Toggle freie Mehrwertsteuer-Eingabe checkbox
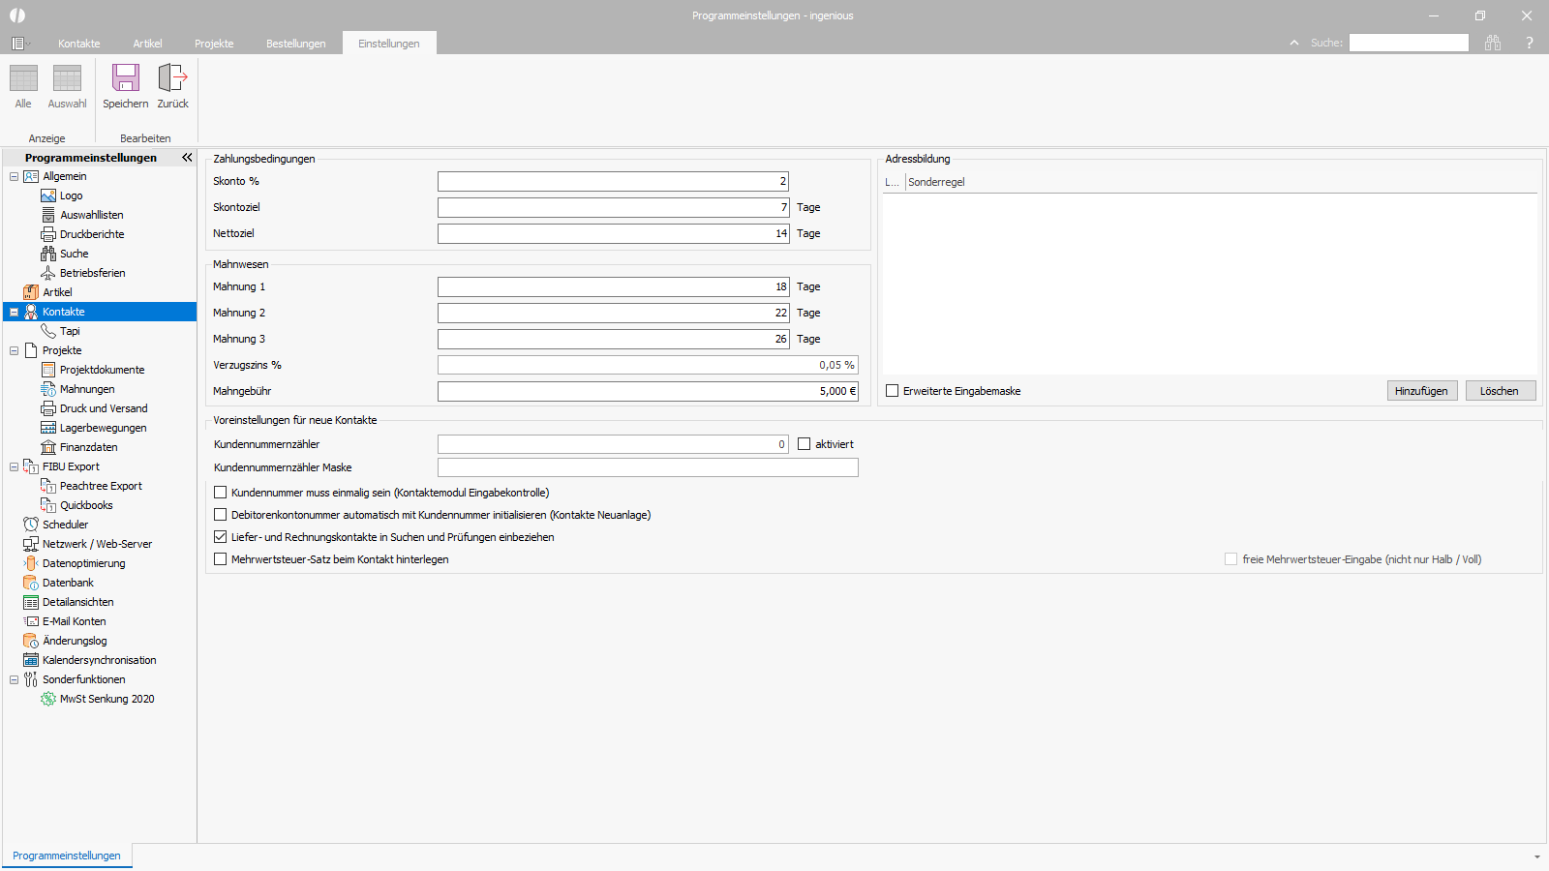Screen dimensions: 1549x871 coord(1230,559)
